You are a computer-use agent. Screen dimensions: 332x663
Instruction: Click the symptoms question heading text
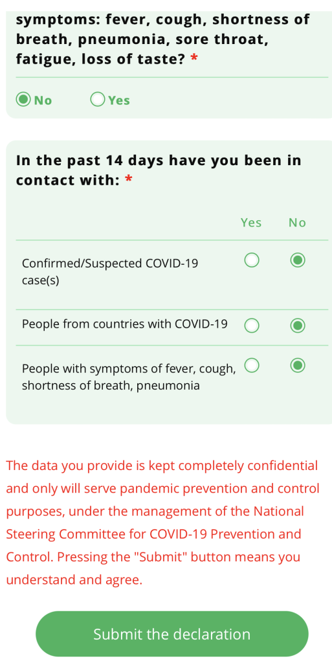(x=162, y=39)
